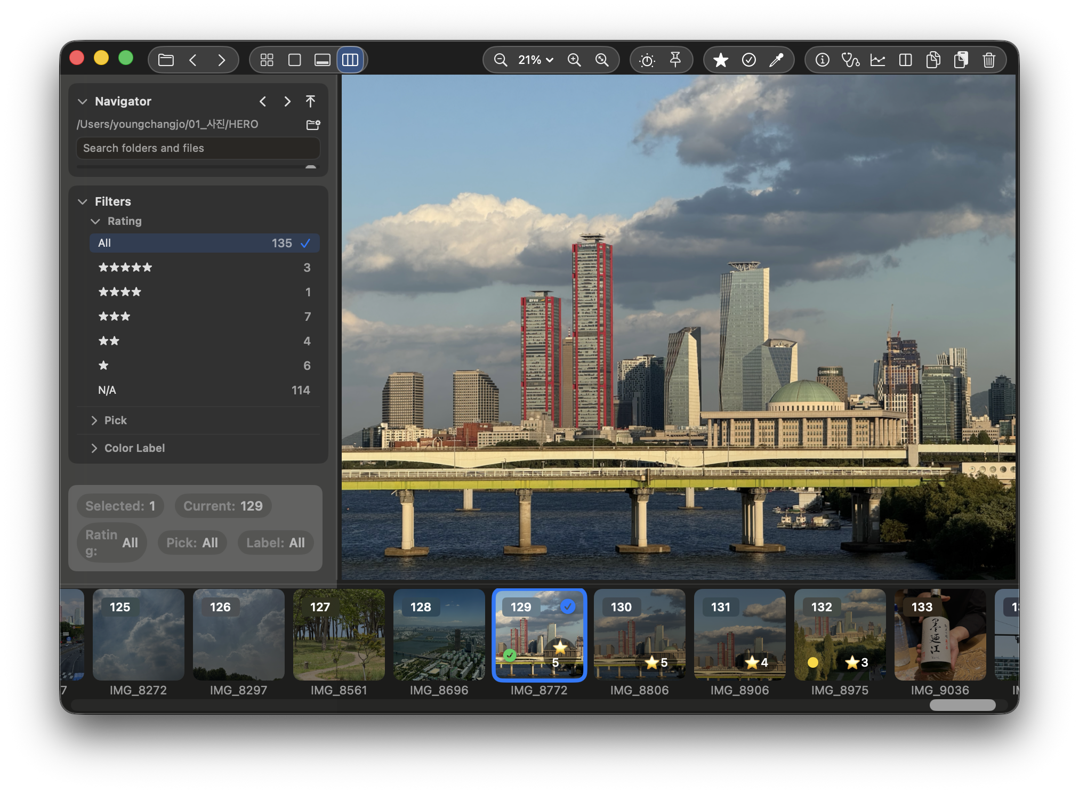Click the pin icon in toolbar
The height and width of the screenshot is (793, 1079).
tap(675, 60)
